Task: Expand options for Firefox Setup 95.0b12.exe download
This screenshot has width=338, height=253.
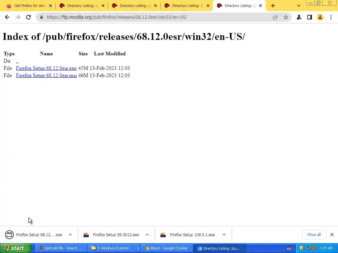Action: [x=147, y=235]
